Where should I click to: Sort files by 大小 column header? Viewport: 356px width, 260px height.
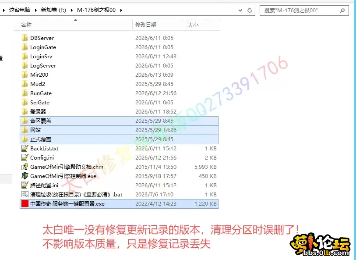click(x=202, y=25)
